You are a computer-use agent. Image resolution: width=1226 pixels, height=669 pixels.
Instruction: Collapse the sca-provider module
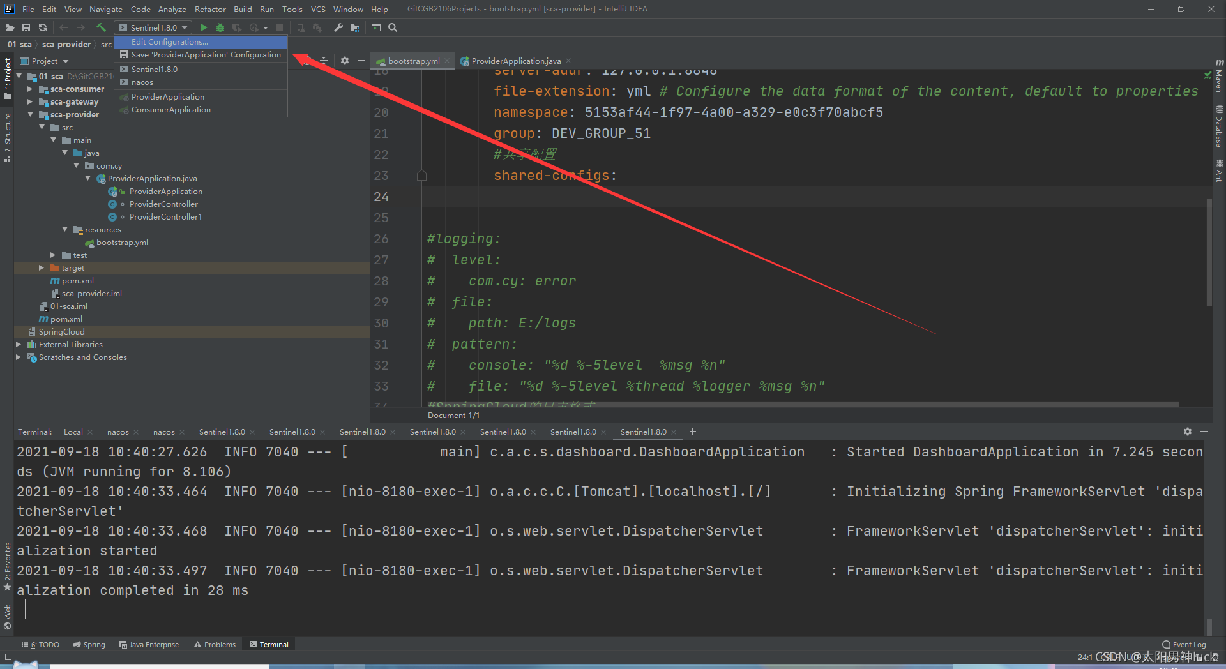point(30,115)
